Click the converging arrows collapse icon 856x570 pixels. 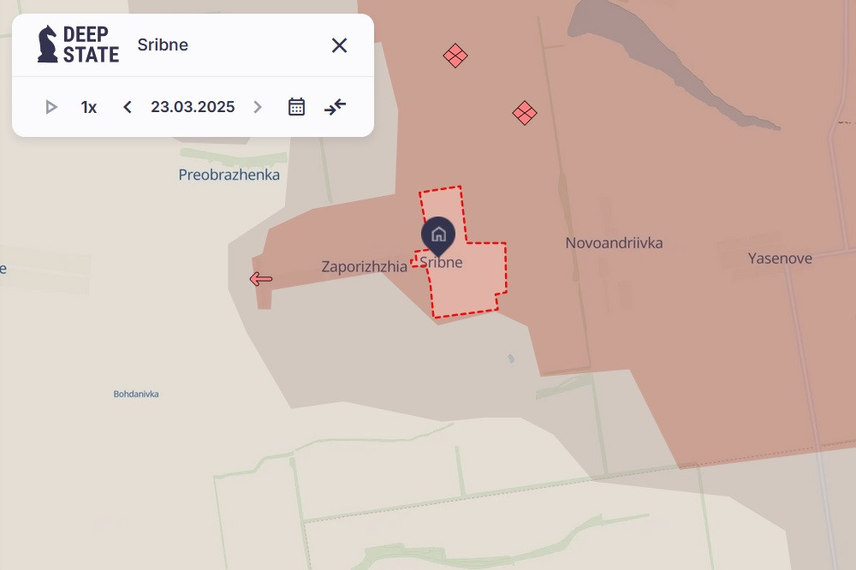point(335,107)
